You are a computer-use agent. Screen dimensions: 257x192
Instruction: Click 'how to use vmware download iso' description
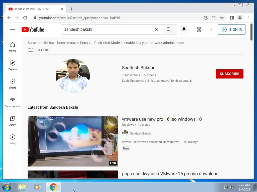pyautogui.click(x=160, y=142)
